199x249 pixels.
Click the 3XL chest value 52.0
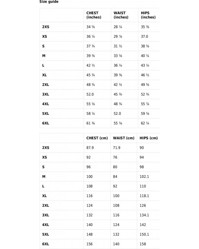coord(90,94)
